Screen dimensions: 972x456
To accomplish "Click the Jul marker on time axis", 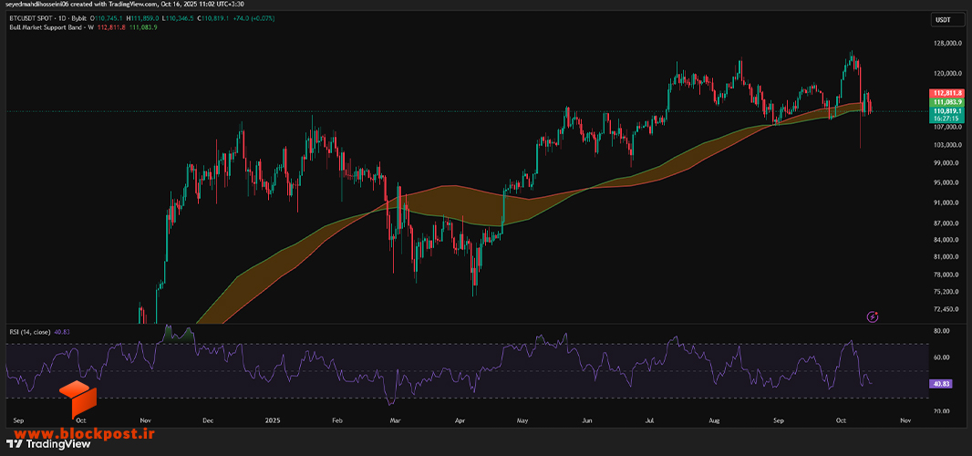I will coord(649,420).
